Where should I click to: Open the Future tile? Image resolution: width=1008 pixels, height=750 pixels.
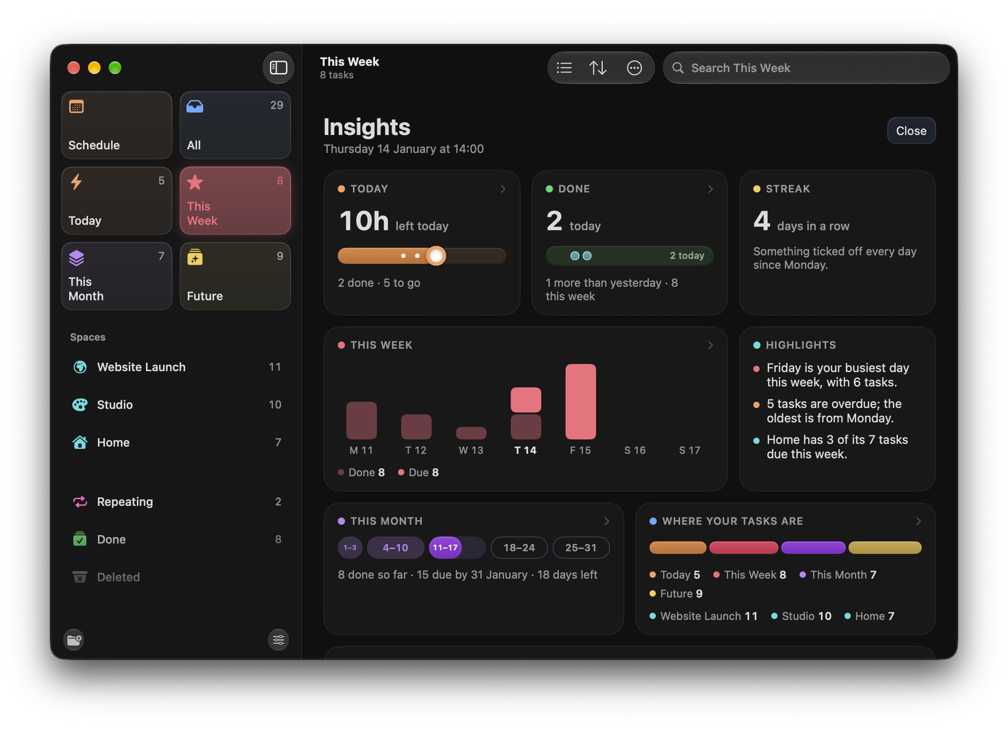235,276
